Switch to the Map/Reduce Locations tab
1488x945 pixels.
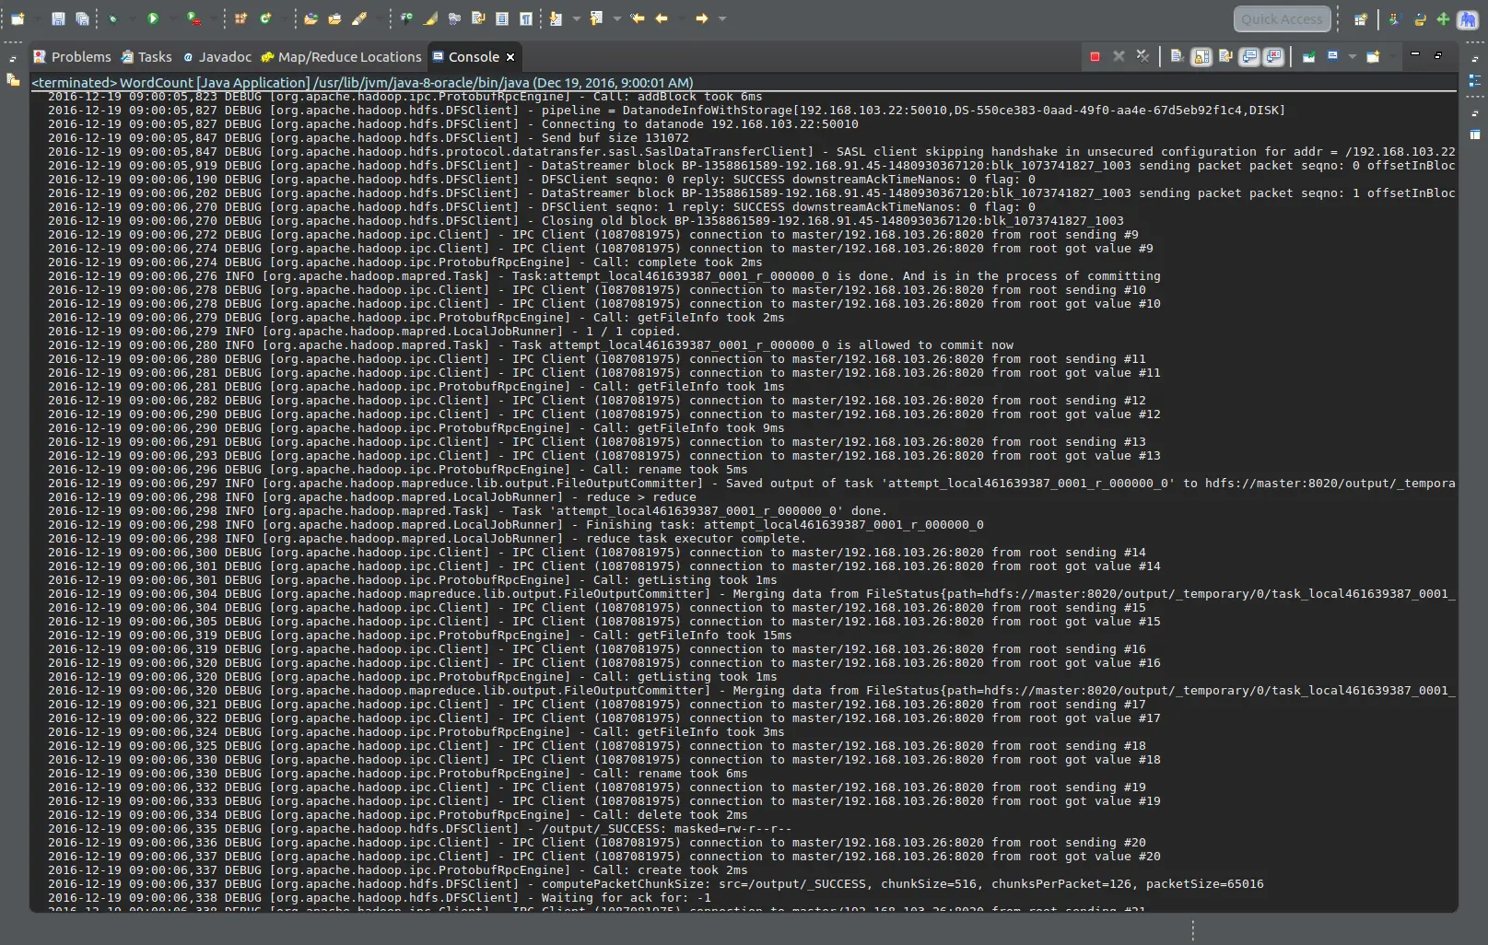341,57
